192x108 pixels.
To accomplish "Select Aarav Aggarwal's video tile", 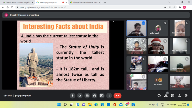I will [x=158, y=46].
